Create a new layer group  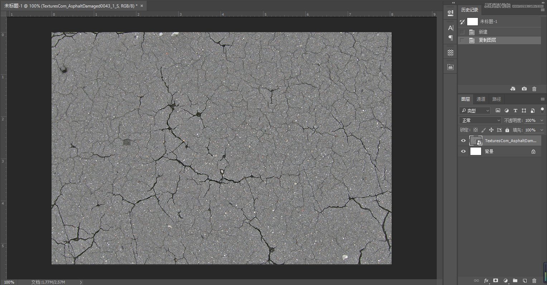(x=515, y=281)
